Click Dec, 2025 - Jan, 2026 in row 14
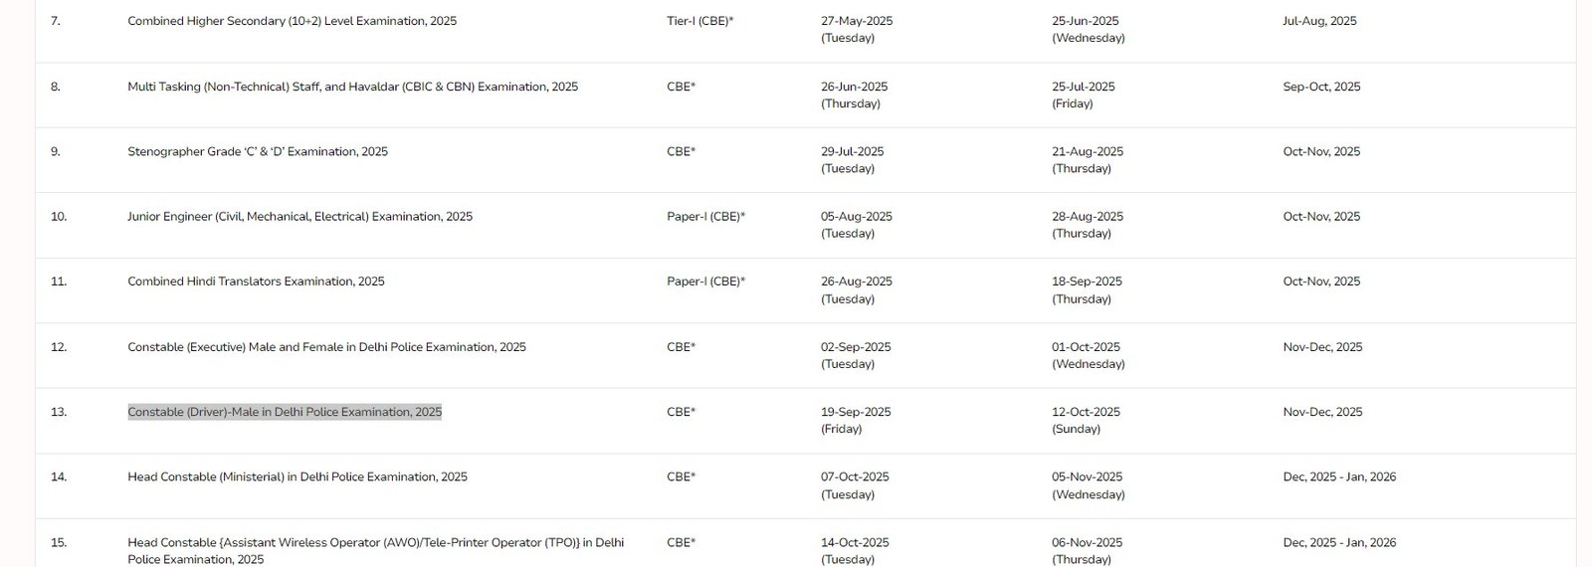The height and width of the screenshot is (567, 1592). 1339,476
